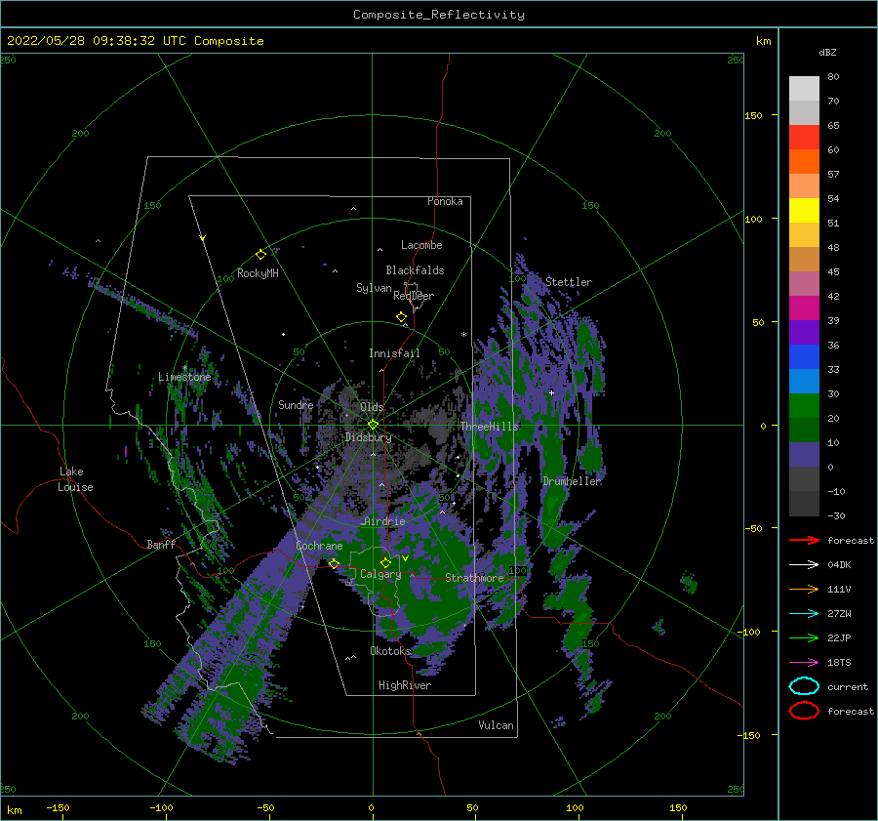
Task: Click the Airdrie city label
Action: tap(384, 521)
